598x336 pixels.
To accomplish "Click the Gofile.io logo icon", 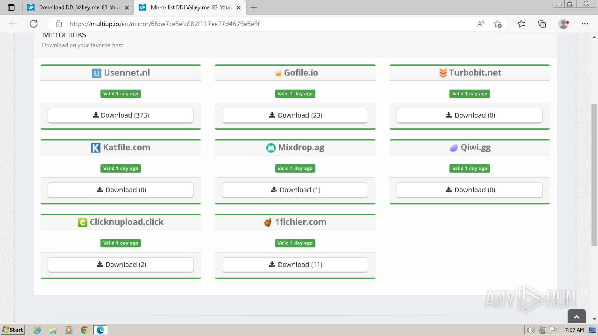I will coord(278,73).
